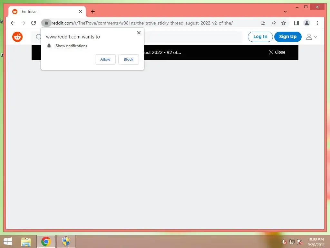Click the Chrome taskbar icon
The width and height of the screenshot is (330, 248).
(x=46, y=242)
